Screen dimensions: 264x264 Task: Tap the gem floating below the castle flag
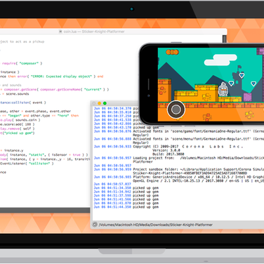pos(242,75)
